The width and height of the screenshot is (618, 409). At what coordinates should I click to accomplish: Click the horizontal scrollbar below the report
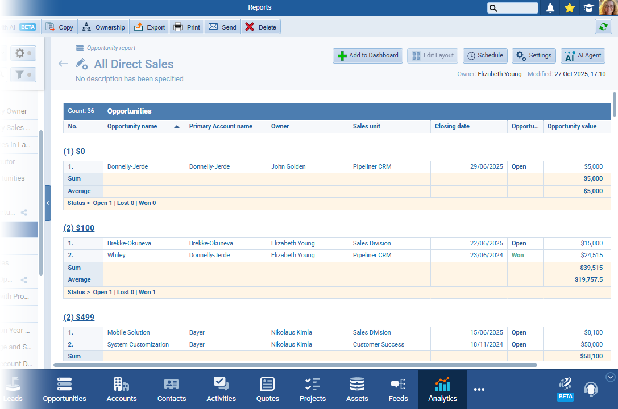(x=295, y=365)
